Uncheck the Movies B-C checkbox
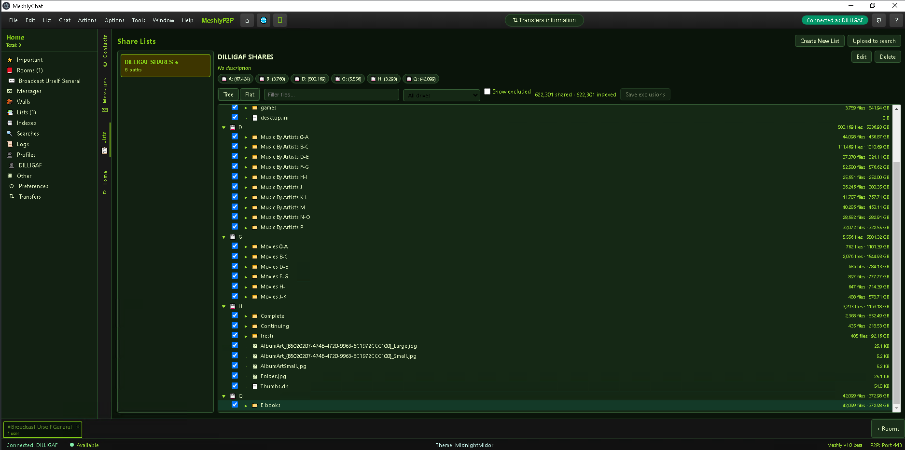 235,256
